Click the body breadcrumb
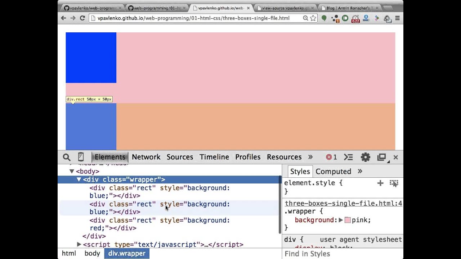 coord(92,254)
